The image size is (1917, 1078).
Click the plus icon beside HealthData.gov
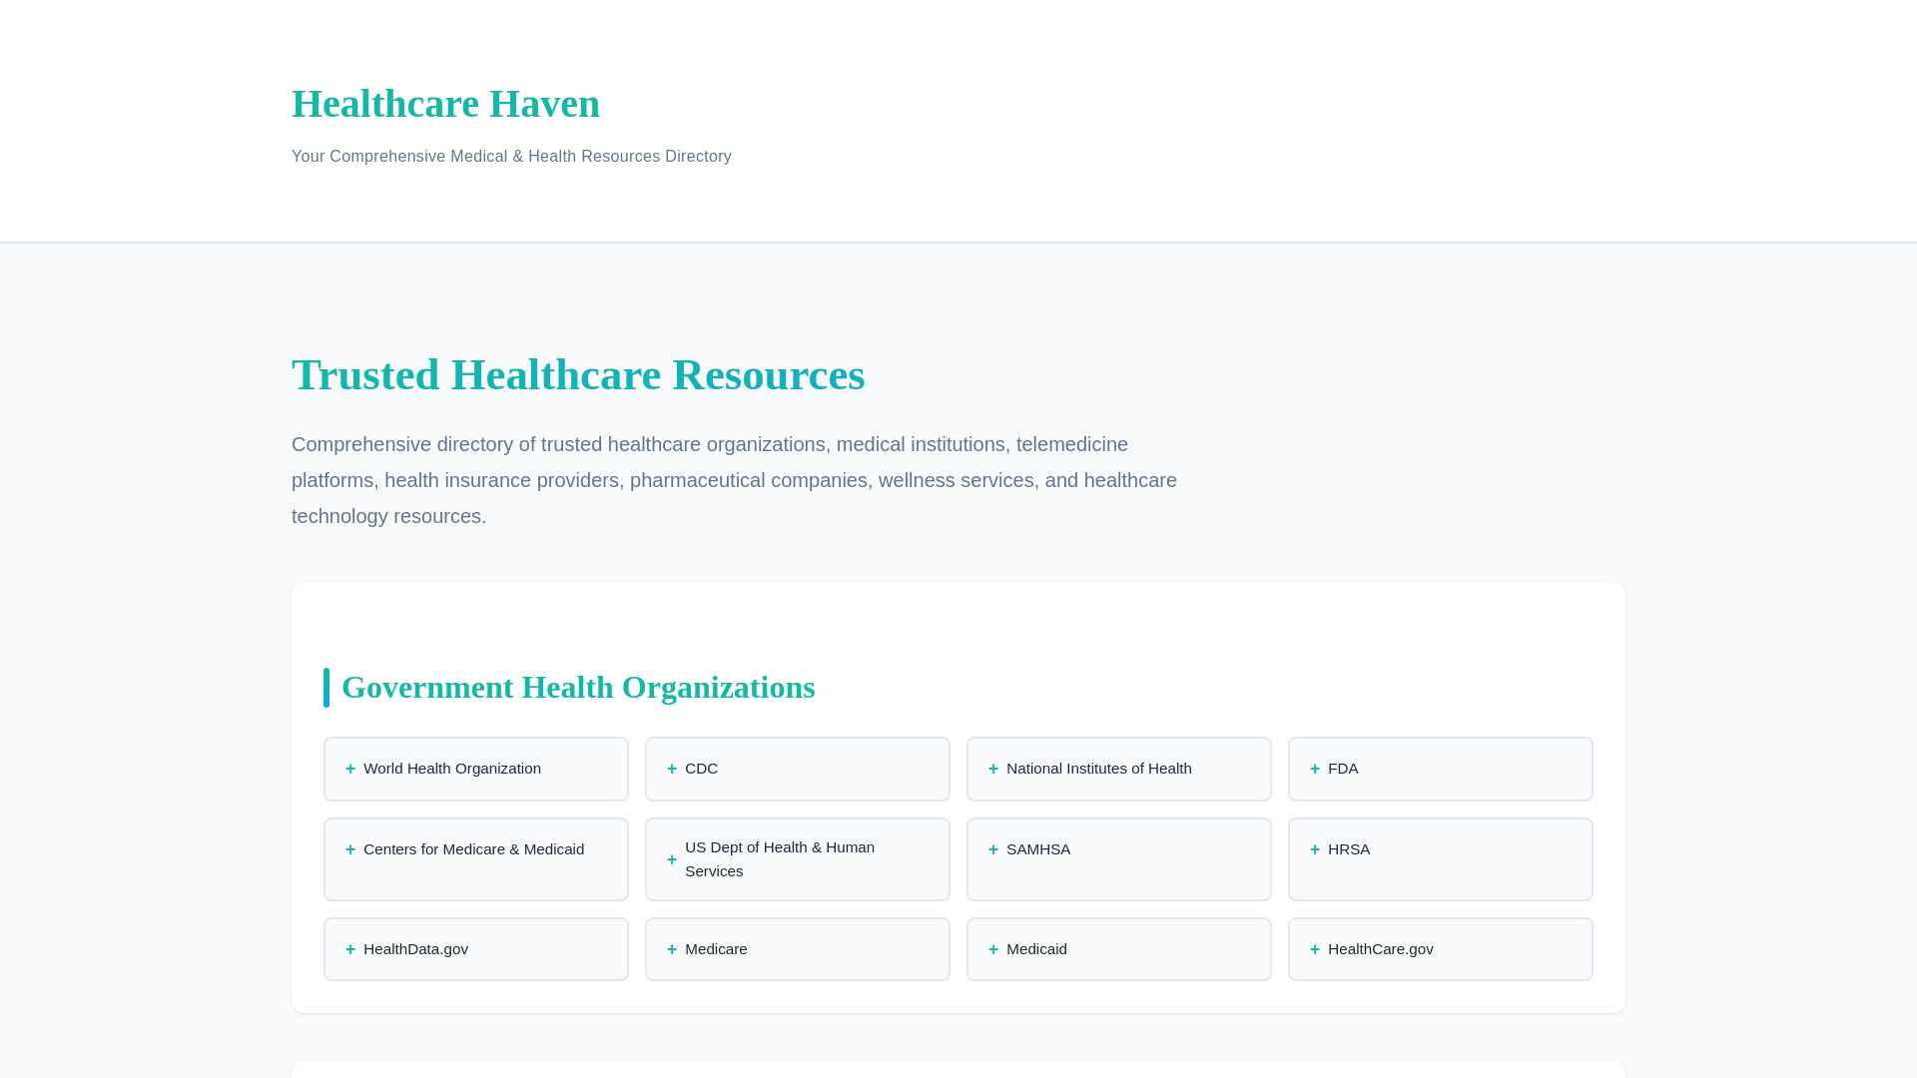[350, 949]
